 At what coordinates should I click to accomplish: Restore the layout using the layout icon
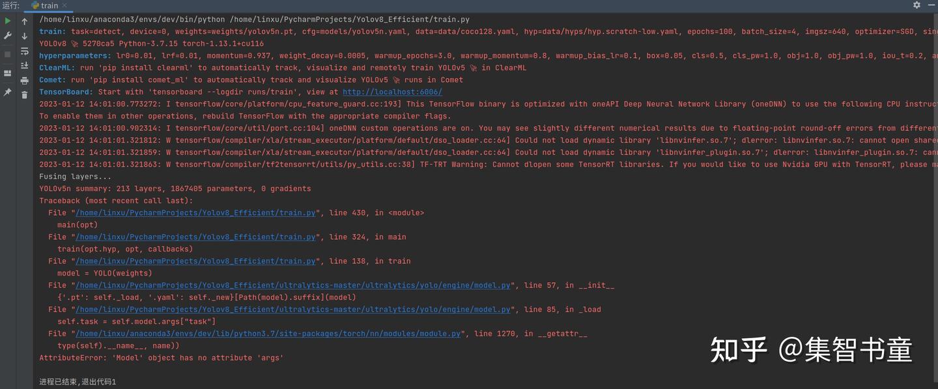[x=8, y=74]
